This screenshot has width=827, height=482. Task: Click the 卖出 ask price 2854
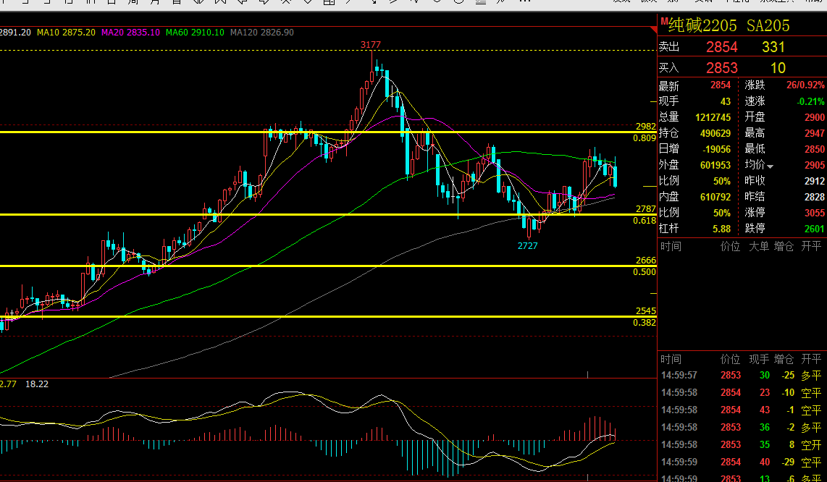721,47
